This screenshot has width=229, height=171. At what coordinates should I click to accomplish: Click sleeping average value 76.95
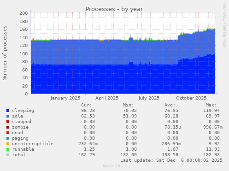(171, 111)
